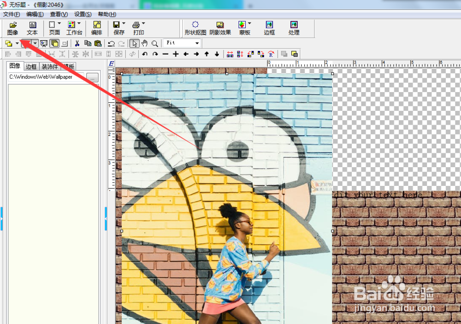461x324 pixels.
Task: Open the 编辑(E) menu
Action: [35, 14]
